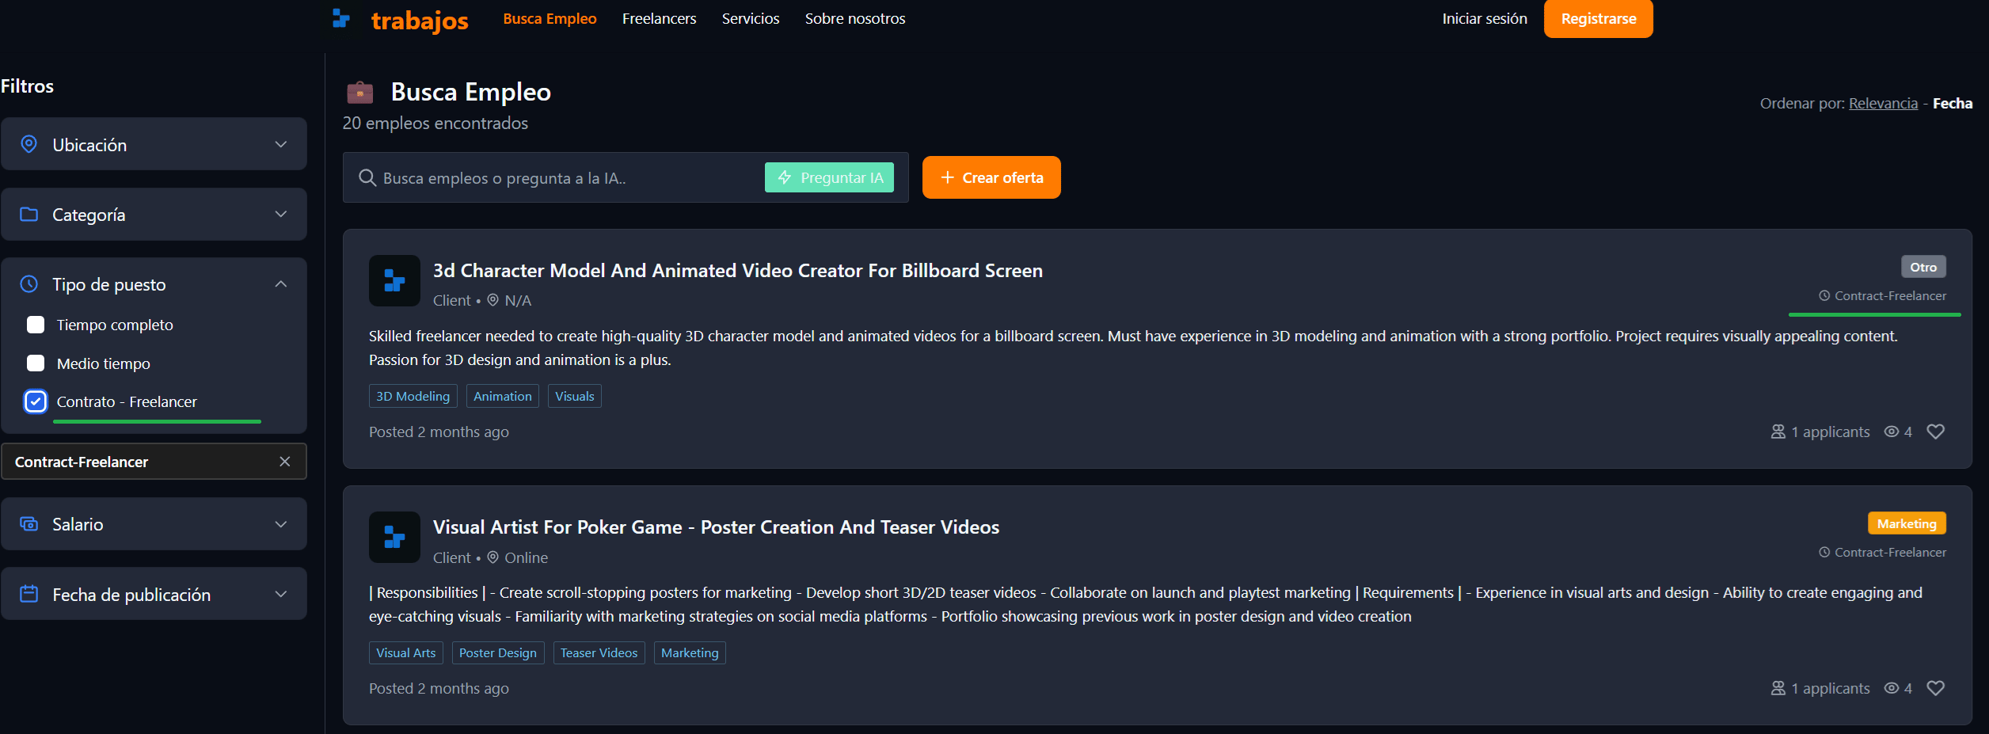Click the Tipo de puesto clock icon

(x=29, y=283)
